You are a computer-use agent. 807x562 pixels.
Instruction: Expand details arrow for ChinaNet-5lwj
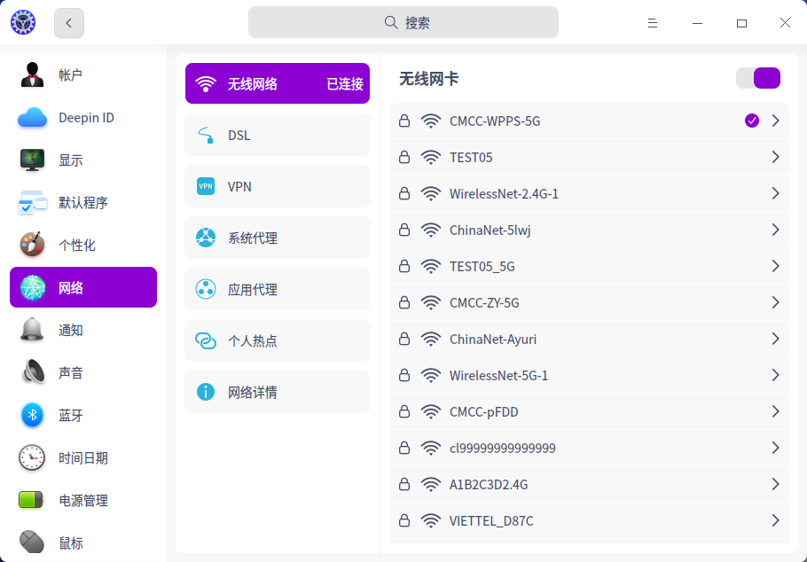pos(776,230)
